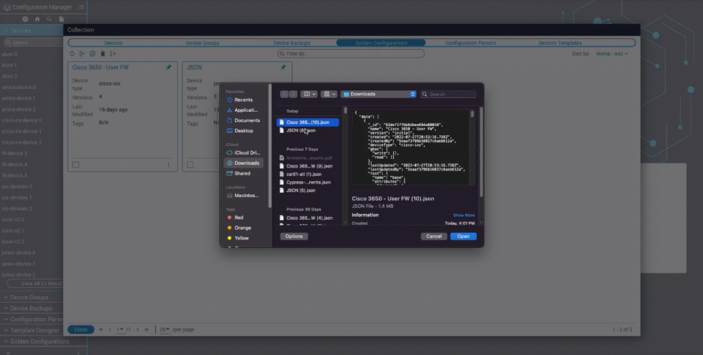Click Cancel in the file dialog

click(x=433, y=236)
